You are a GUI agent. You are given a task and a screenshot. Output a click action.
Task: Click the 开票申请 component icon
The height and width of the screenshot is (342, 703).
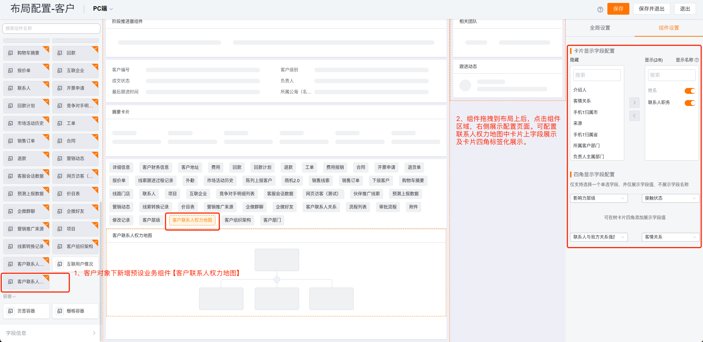click(60, 88)
